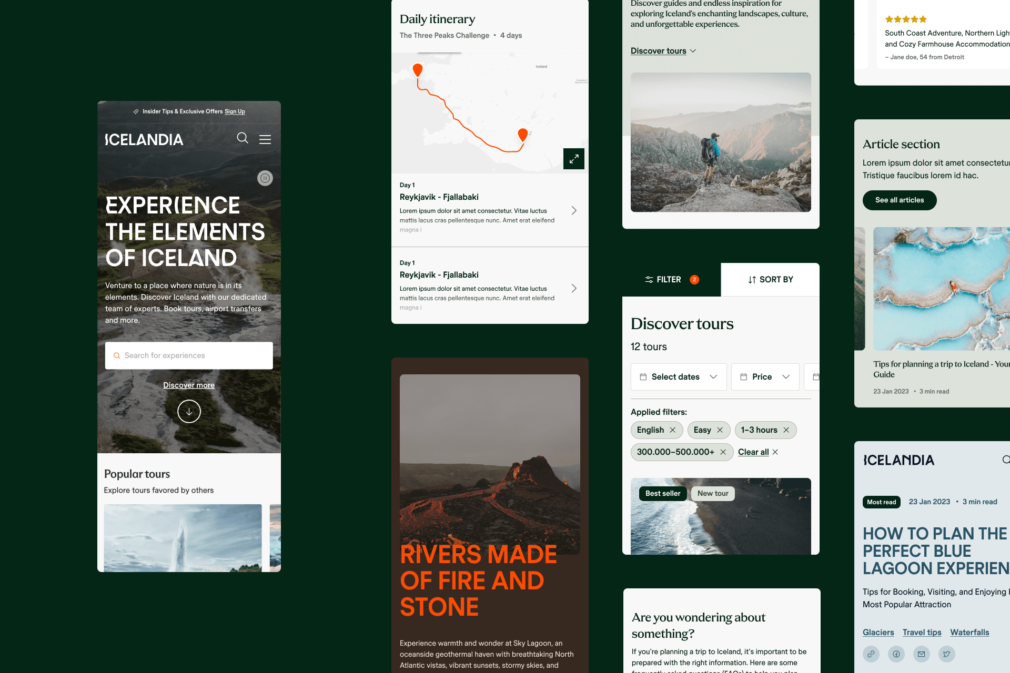Remove the English applied filter
The width and height of the screenshot is (1010, 673).
pyautogui.click(x=673, y=430)
